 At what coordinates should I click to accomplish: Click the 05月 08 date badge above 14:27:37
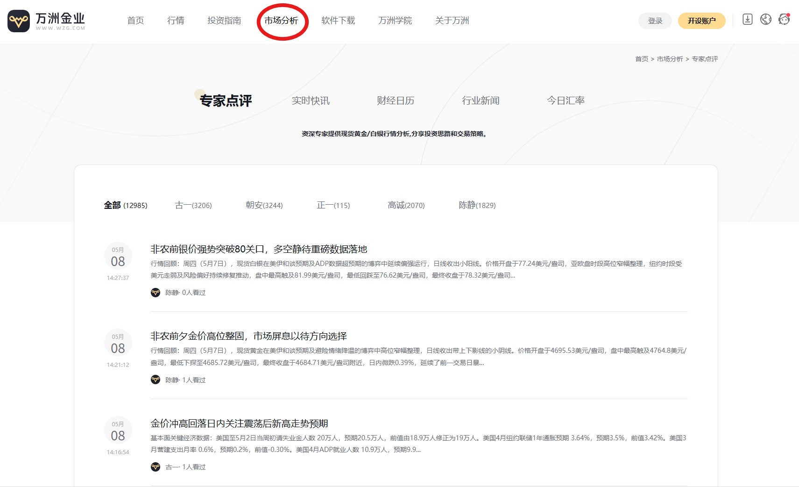[118, 256]
